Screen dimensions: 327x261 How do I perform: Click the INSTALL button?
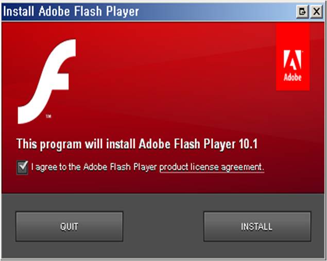point(257,226)
